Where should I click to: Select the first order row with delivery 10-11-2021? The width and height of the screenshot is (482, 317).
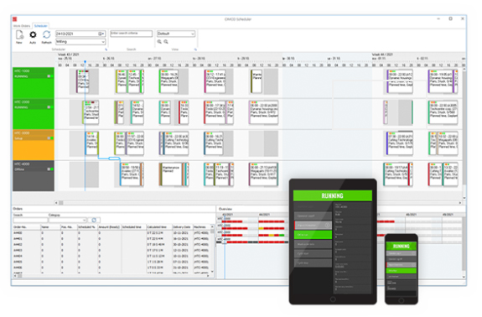[111, 233]
